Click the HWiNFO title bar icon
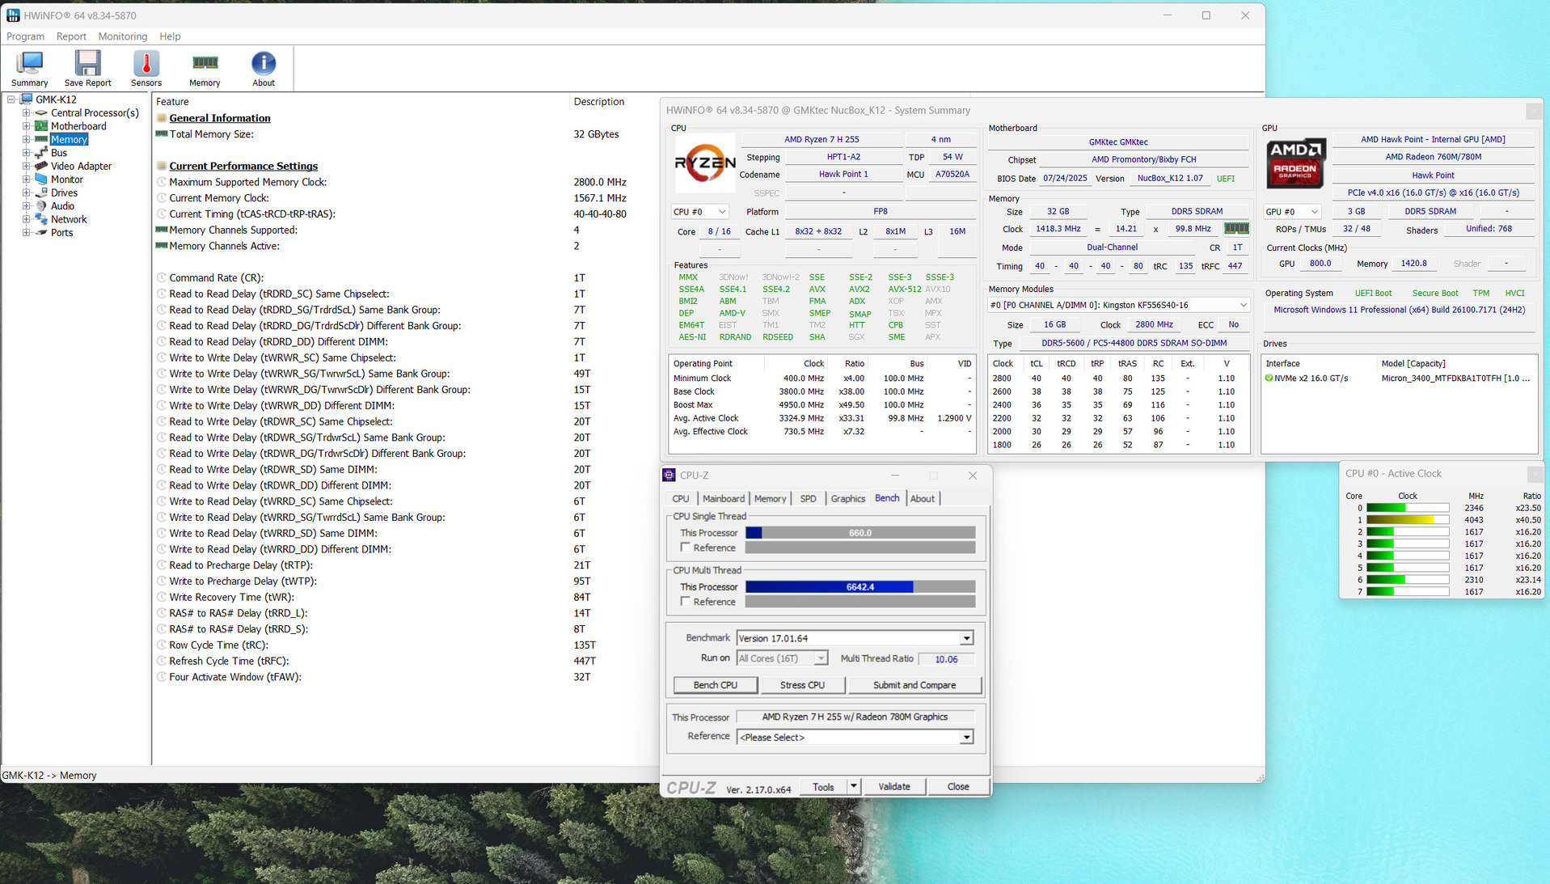Screen dimensions: 1550x884 [13, 15]
